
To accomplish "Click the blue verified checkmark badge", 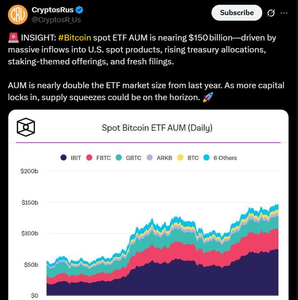I will 80,10.
